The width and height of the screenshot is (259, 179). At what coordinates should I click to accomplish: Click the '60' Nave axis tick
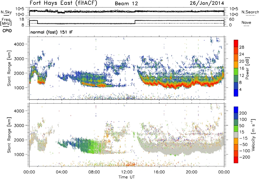[x=232, y=19]
